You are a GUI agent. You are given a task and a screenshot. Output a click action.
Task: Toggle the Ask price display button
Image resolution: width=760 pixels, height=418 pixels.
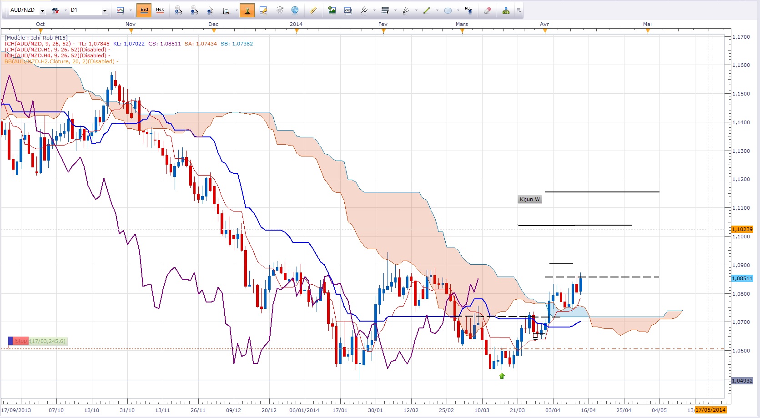[x=160, y=10]
